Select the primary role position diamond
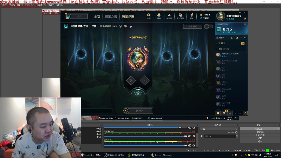Viewport: 281px width, 158px height. (131, 80)
